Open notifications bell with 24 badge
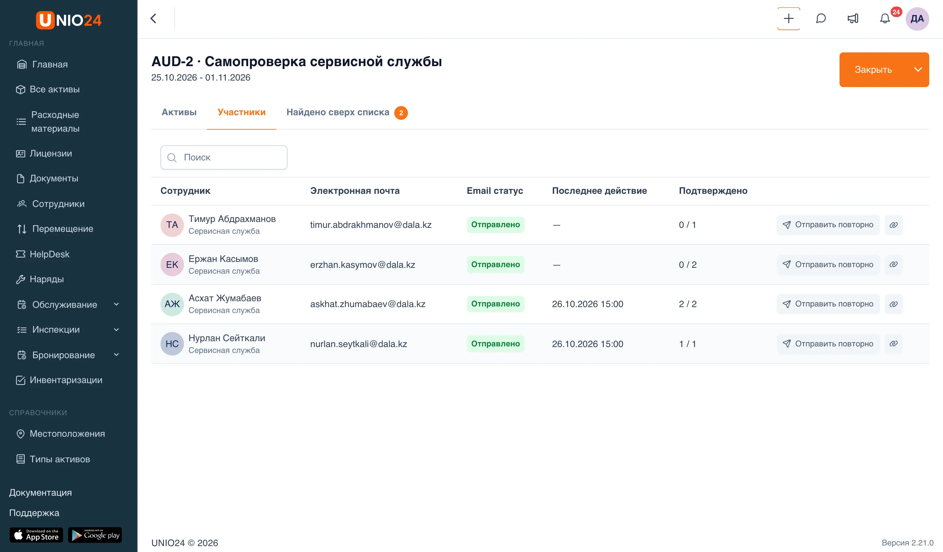 [885, 18]
